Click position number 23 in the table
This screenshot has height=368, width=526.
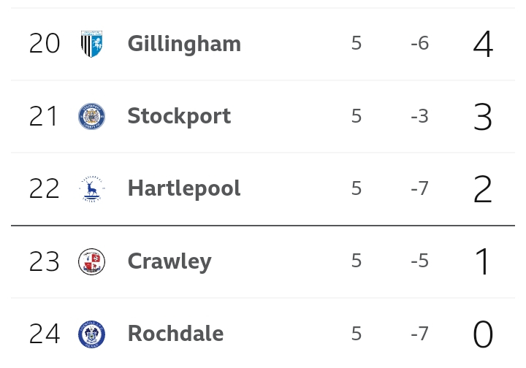tap(45, 261)
